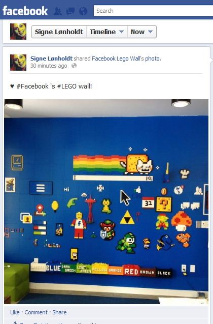Click the thumbs-up icon below Like
Screen dimensions: 213x324
[x=14, y=322]
